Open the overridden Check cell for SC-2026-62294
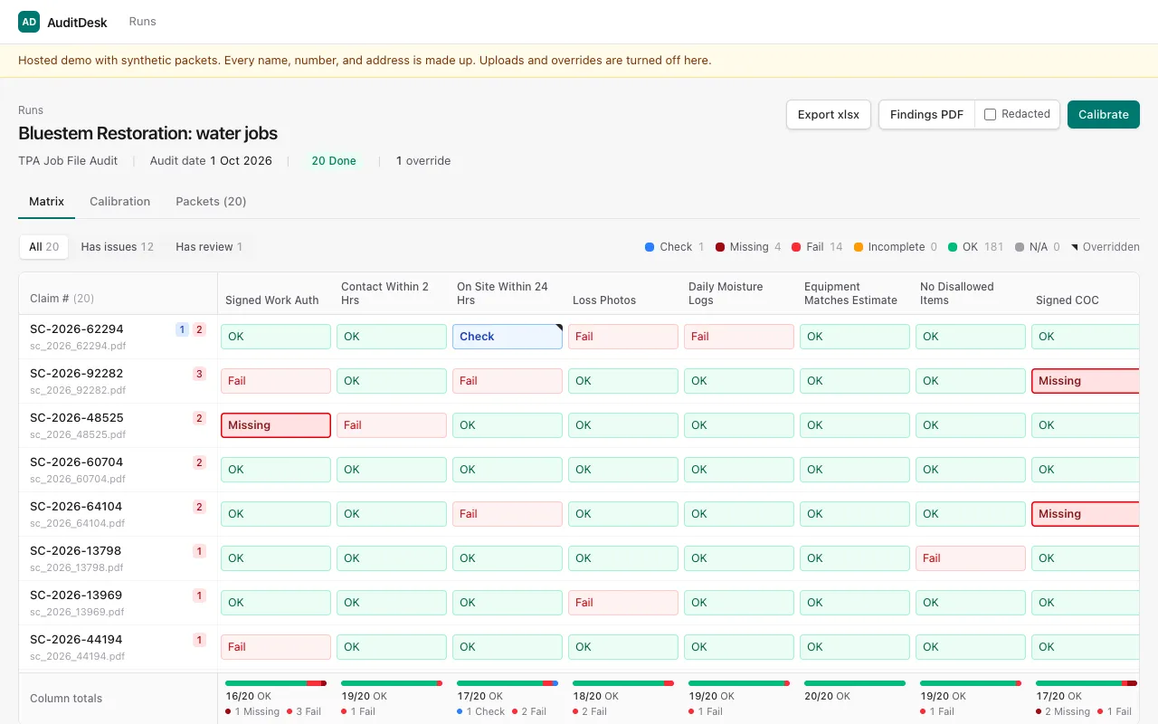This screenshot has height=724, width=1158. [x=508, y=337]
